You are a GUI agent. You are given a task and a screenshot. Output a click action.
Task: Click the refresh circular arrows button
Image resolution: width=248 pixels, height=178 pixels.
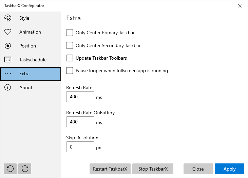[25, 169]
